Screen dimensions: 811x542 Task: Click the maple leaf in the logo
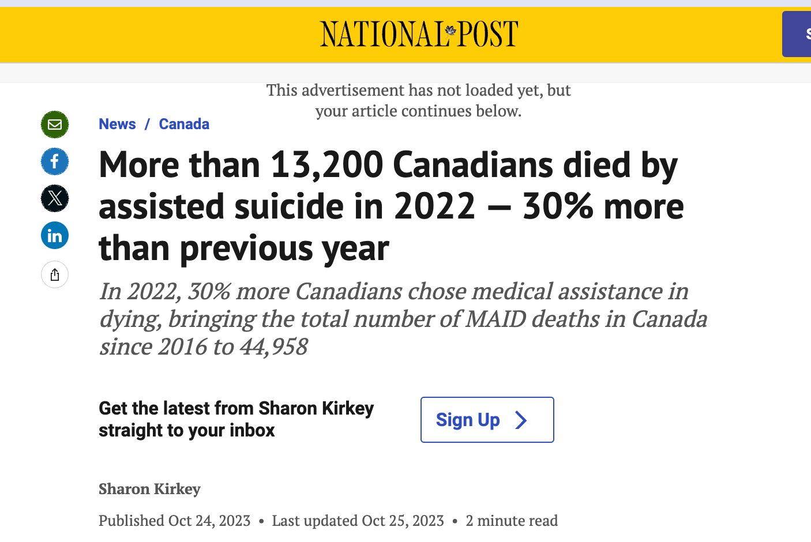click(x=451, y=30)
